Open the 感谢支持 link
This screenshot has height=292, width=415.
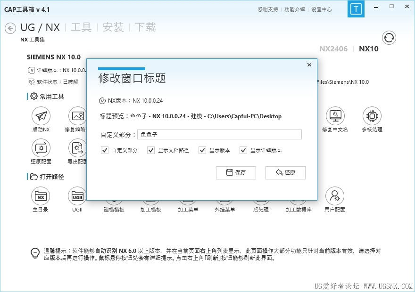(x=268, y=9)
